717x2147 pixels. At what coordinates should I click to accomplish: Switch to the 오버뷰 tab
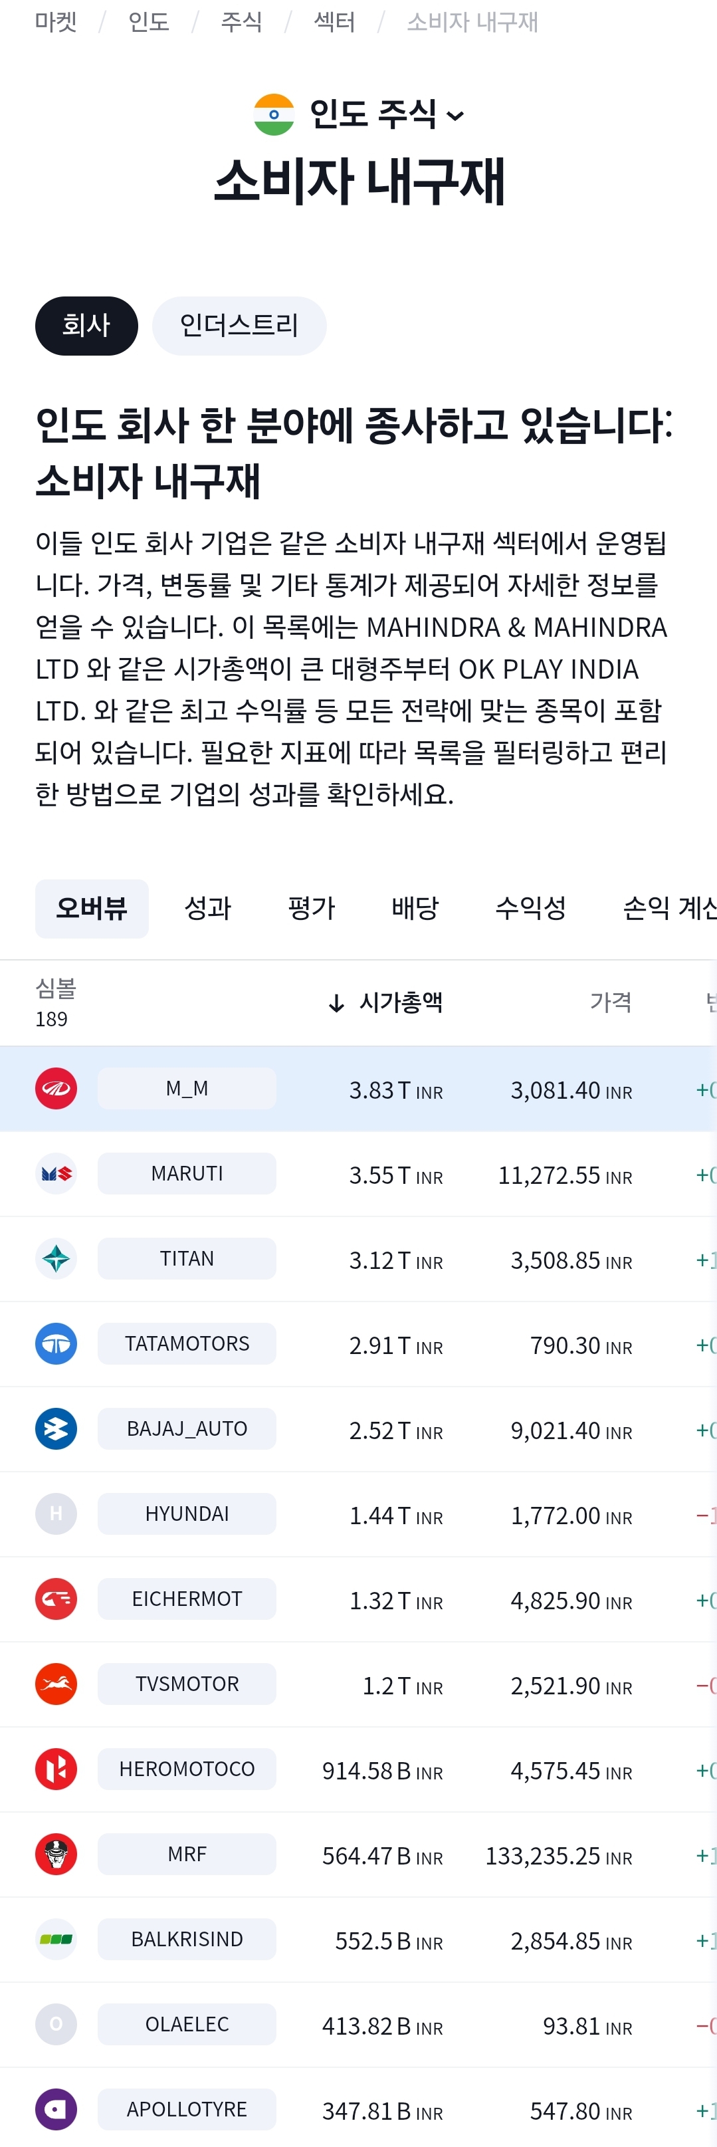click(x=92, y=909)
